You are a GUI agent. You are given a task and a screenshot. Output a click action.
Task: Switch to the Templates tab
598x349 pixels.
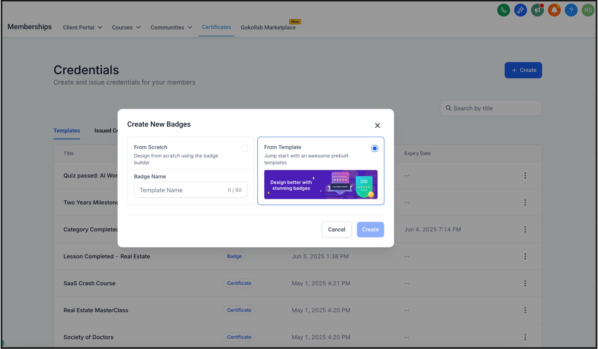[67, 131]
